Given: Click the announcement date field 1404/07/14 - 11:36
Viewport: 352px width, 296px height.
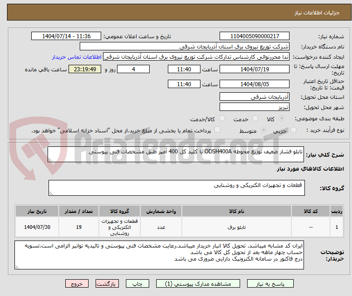Looking at the screenshot, I should click(x=66, y=36).
